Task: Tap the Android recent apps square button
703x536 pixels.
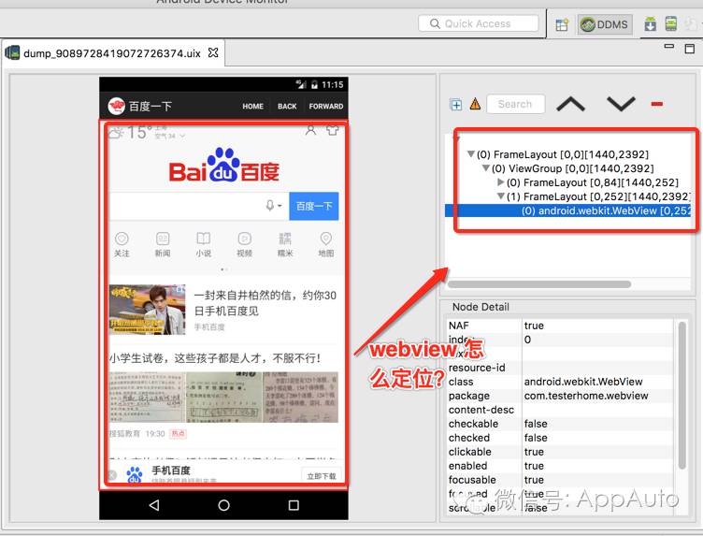Action: pos(294,505)
